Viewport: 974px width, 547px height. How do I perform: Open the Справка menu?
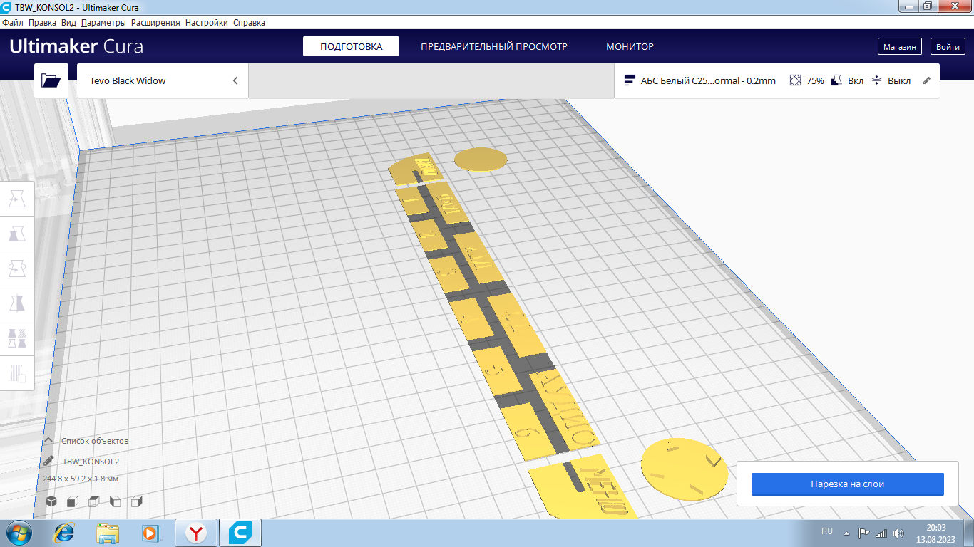pos(250,22)
